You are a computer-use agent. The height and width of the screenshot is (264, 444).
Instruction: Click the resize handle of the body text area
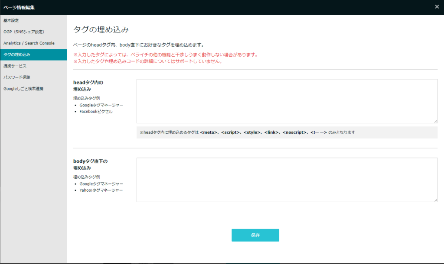pyautogui.click(x=435, y=200)
